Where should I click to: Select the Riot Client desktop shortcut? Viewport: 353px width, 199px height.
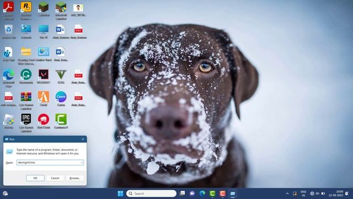click(x=44, y=119)
